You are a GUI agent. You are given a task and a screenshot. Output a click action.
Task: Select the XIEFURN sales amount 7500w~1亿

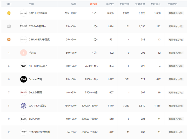[x=91, y=66]
